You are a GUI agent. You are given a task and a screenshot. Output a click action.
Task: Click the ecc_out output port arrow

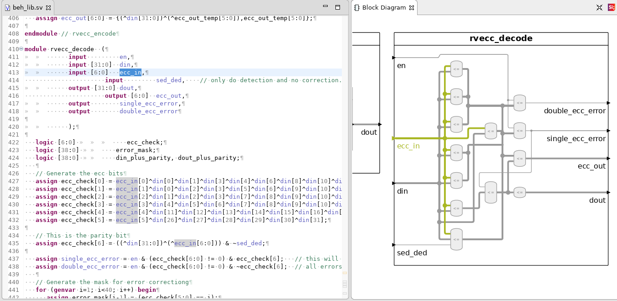[x=608, y=158]
